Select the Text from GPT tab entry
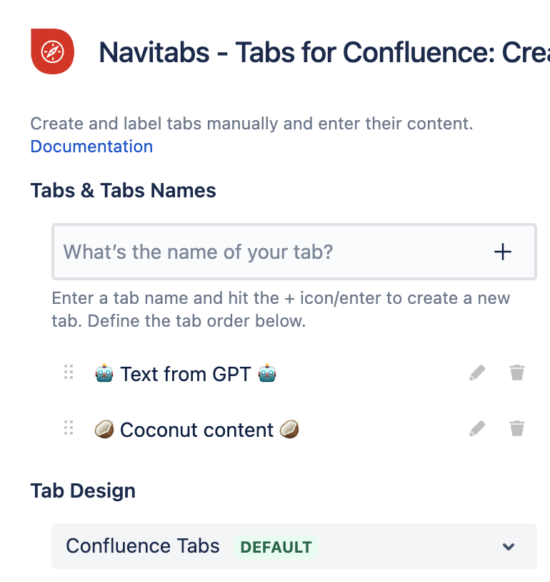The width and height of the screenshot is (550, 582). point(186,373)
